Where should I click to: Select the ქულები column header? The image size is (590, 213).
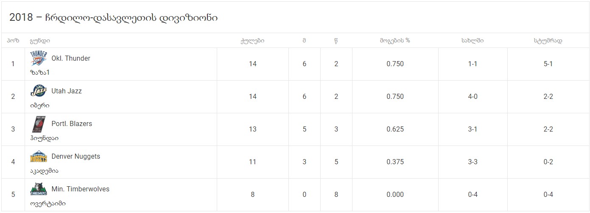[252, 41]
